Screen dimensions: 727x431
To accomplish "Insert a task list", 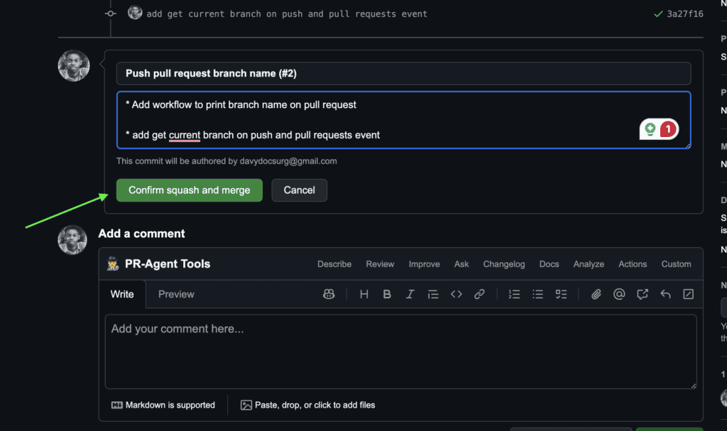I will (561, 294).
